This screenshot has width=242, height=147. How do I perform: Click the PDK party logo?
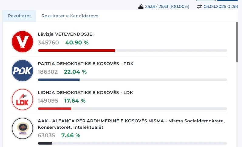coord(22,71)
